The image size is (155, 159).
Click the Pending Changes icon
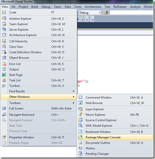pyautogui.click(x=80, y=154)
